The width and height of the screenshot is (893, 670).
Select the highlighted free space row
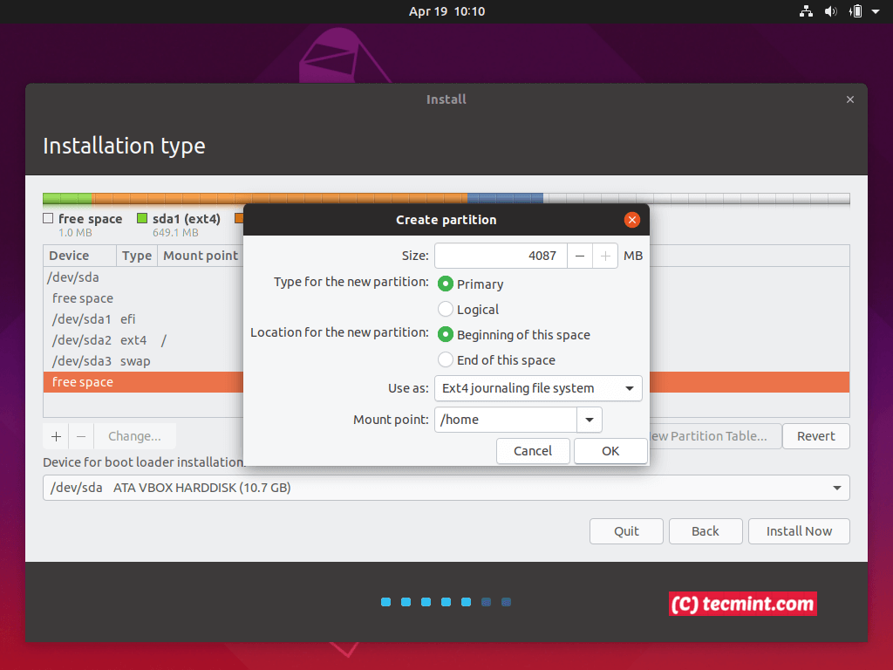pyautogui.click(x=143, y=382)
